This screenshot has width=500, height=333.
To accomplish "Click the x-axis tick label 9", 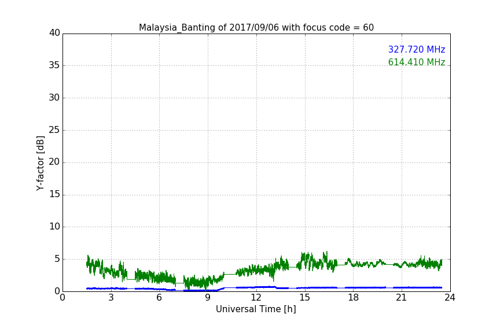I will pyautogui.click(x=208, y=298).
